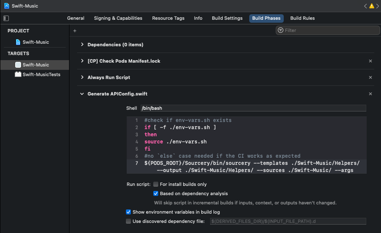Click the Swift-Music title in the window bar
This screenshot has width=381, height=233.
pos(25,6)
